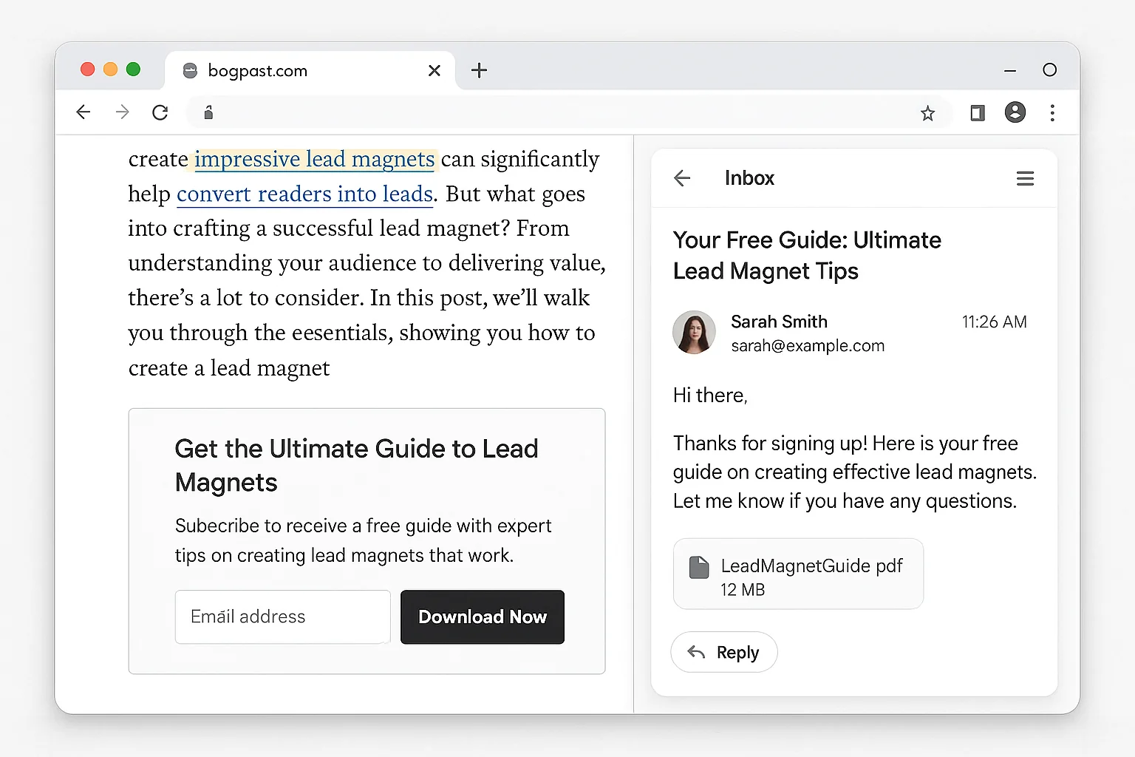Open the hamburger menu in the Inbox
The height and width of the screenshot is (757, 1135).
(1025, 177)
